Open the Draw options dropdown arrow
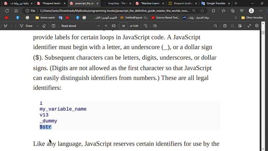The height and width of the screenshot is (151, 268). tap(37, 26)
